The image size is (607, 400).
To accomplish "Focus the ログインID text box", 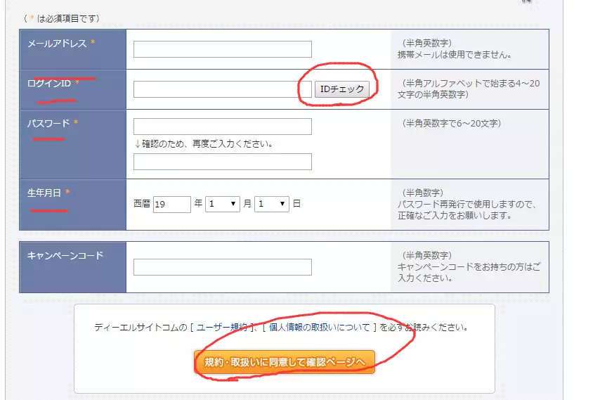I will click(217, 89).
